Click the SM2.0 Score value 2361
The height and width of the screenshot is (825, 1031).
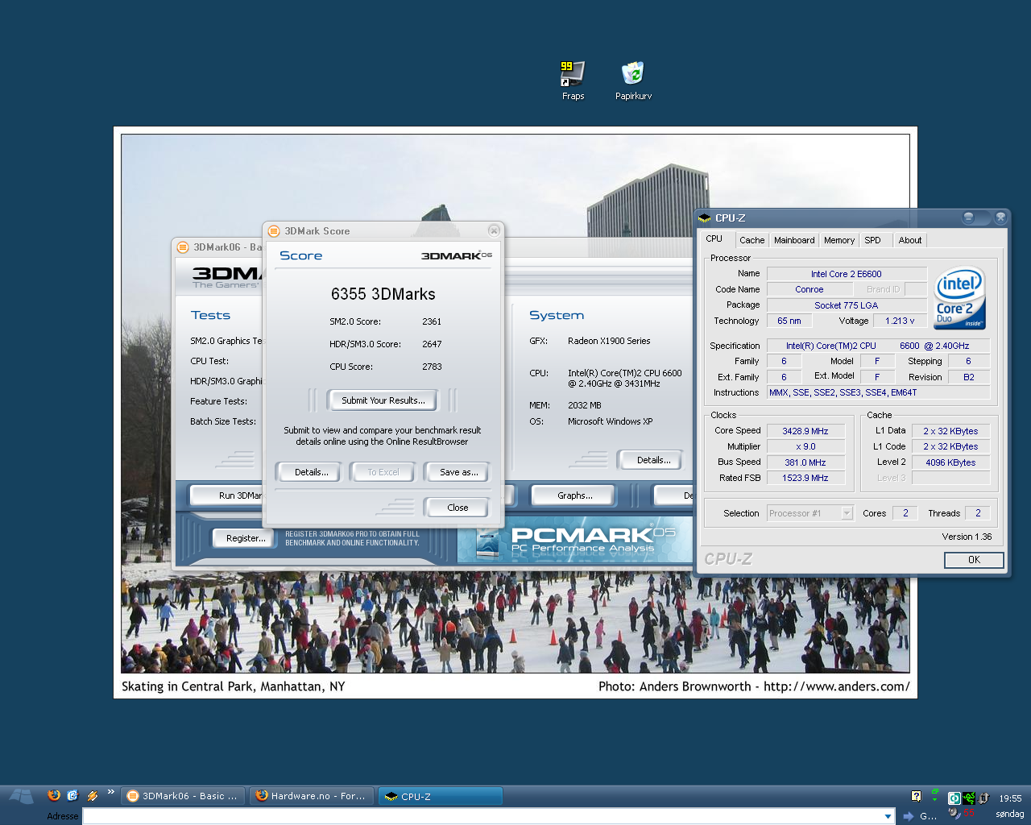tap(432, 321)
